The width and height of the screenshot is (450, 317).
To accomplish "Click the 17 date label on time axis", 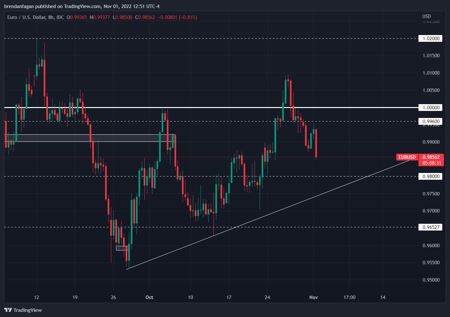I will click(229, 297).
